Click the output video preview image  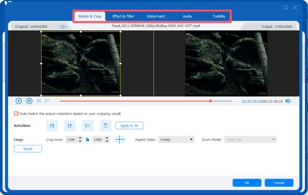(226, 63)
